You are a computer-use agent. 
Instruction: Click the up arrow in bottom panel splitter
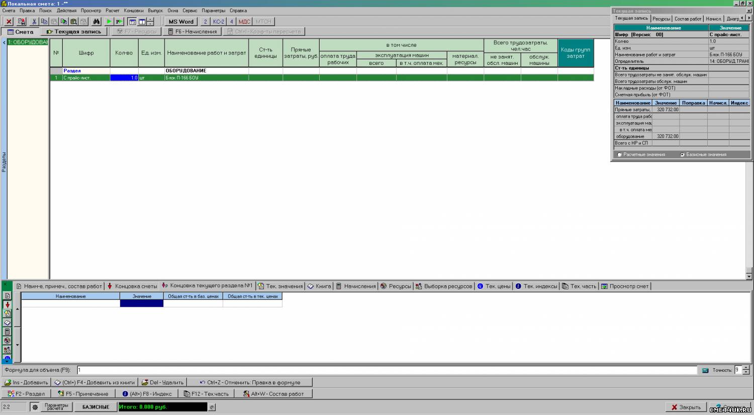click(18, 309)
